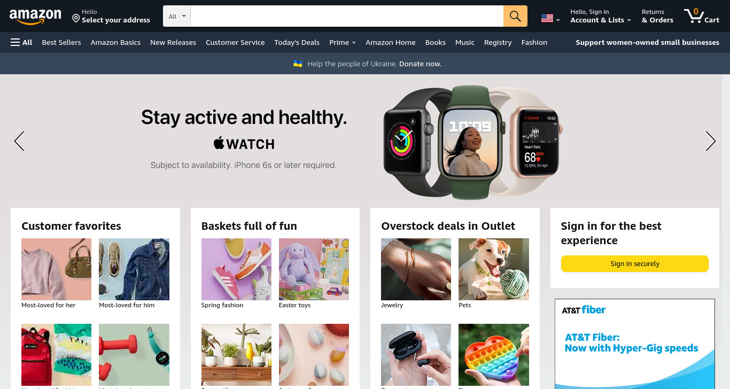Click the Donate now link
Screen dimensions: 730x389
tap(420, 64)
